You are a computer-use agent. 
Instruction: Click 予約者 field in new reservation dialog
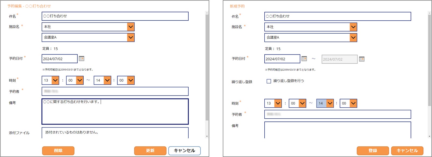point(338,114)
